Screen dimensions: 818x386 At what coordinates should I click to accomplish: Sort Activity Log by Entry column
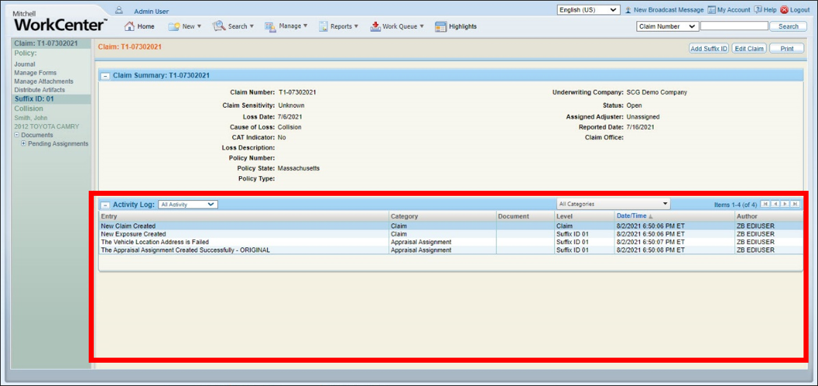point(244,216)
